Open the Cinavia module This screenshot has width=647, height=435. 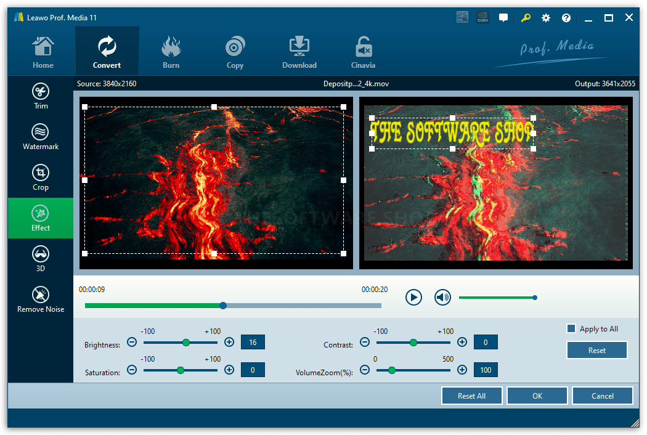(363, 52)
